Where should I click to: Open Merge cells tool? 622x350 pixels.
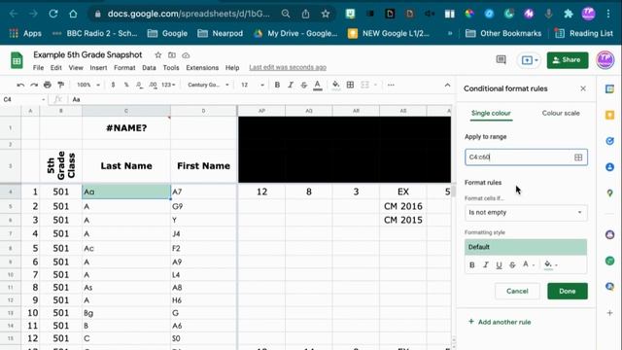[x=364, y=85]
